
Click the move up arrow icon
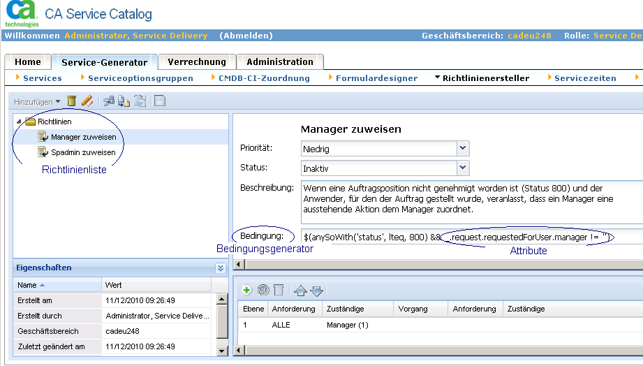300,290
